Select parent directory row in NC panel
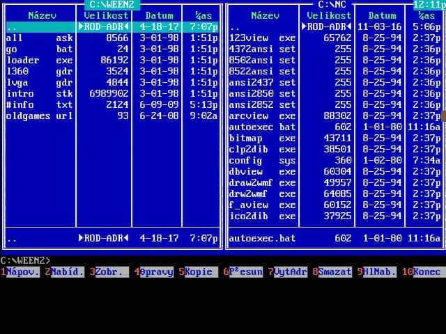Image resolution: width=446 pixels, height=334 pixels. (x=334, y=27)
